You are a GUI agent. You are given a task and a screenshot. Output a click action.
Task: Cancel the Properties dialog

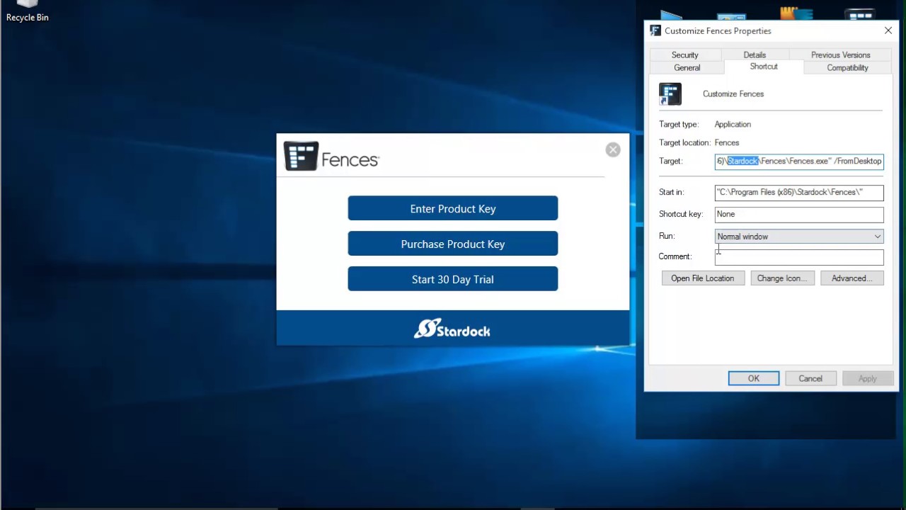click(x=810, y=378)
